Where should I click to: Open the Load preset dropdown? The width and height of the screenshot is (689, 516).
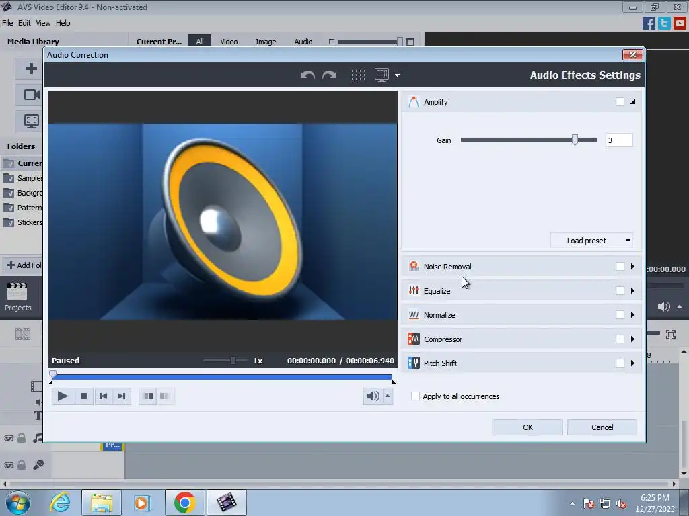pos(591,241)
